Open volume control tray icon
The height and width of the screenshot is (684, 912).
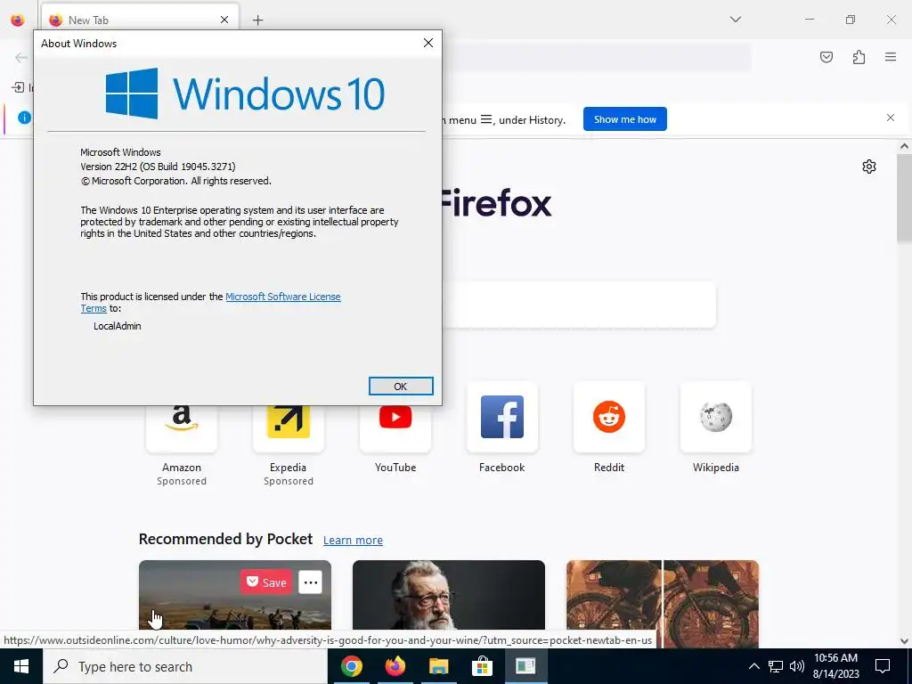797,666
